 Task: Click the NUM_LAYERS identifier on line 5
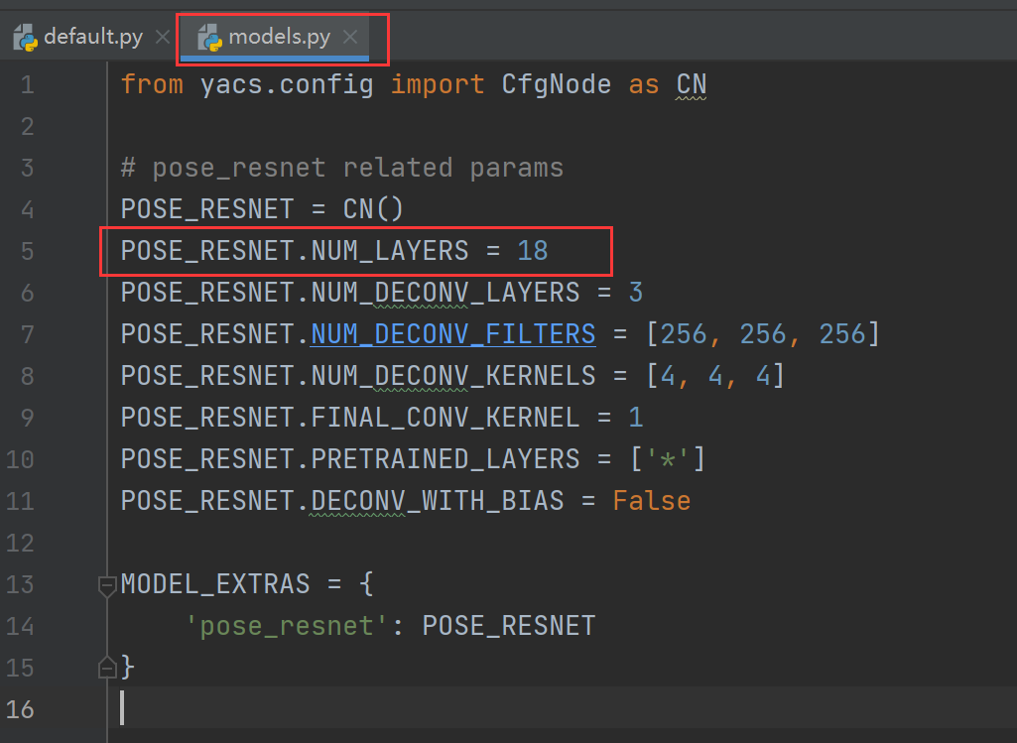coord(389,251)
